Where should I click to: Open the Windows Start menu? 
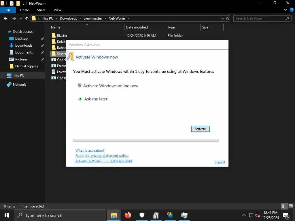pos(7,215)
